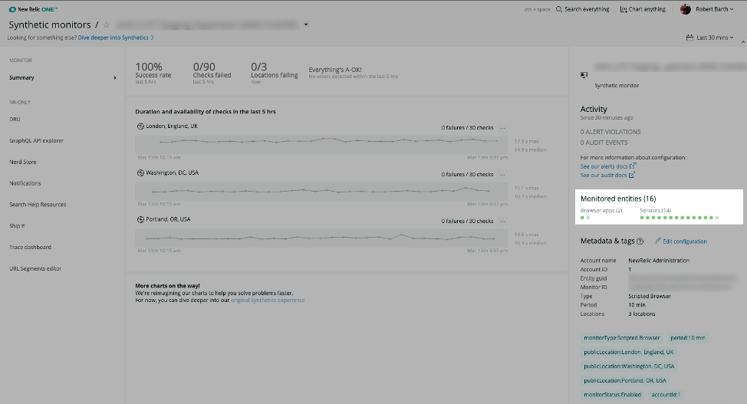
Task: Click the Monitored entities (16) heading
Action: point(618,199)
